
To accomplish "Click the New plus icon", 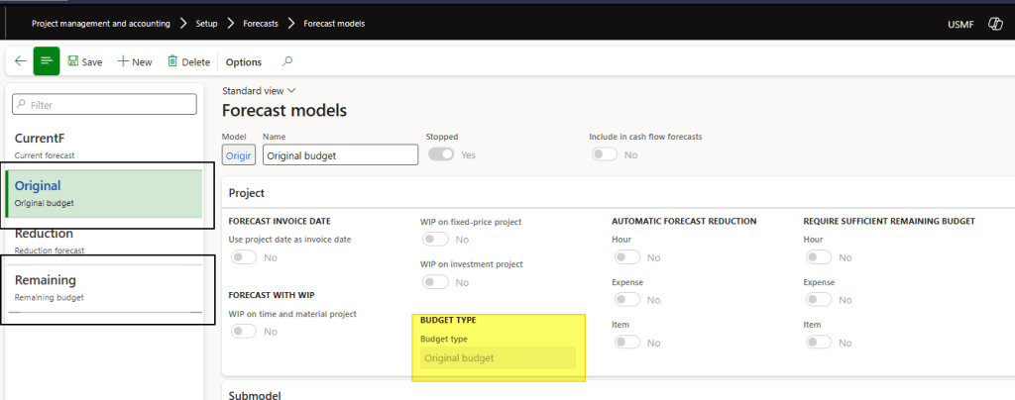I will coord(124,61).
